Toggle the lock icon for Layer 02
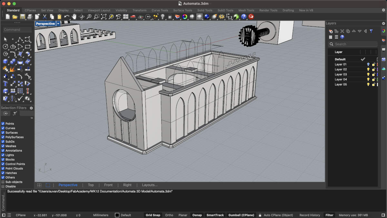This screenshot has height=218, width=387. point(373,69)
